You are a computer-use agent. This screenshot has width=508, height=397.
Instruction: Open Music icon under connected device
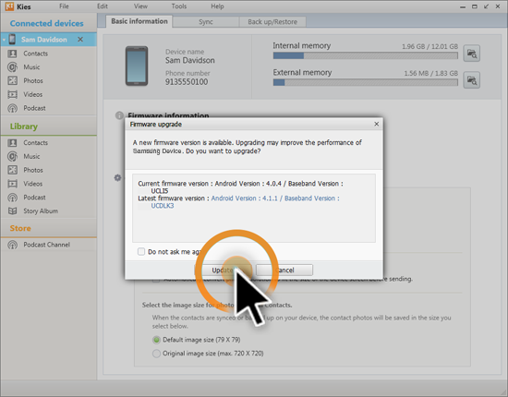point(12,67)
